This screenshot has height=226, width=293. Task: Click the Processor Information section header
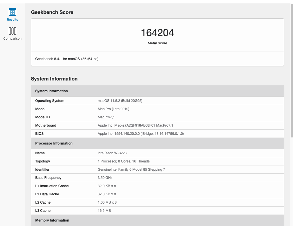(x=157, y=143)
